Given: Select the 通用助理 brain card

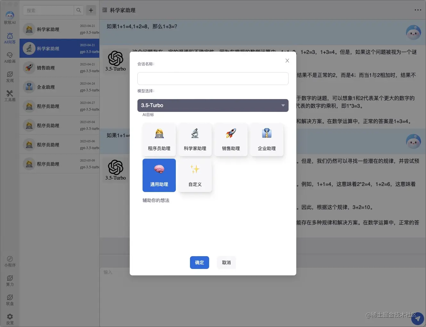Looking at the screenshot, I should pos(159,175).
